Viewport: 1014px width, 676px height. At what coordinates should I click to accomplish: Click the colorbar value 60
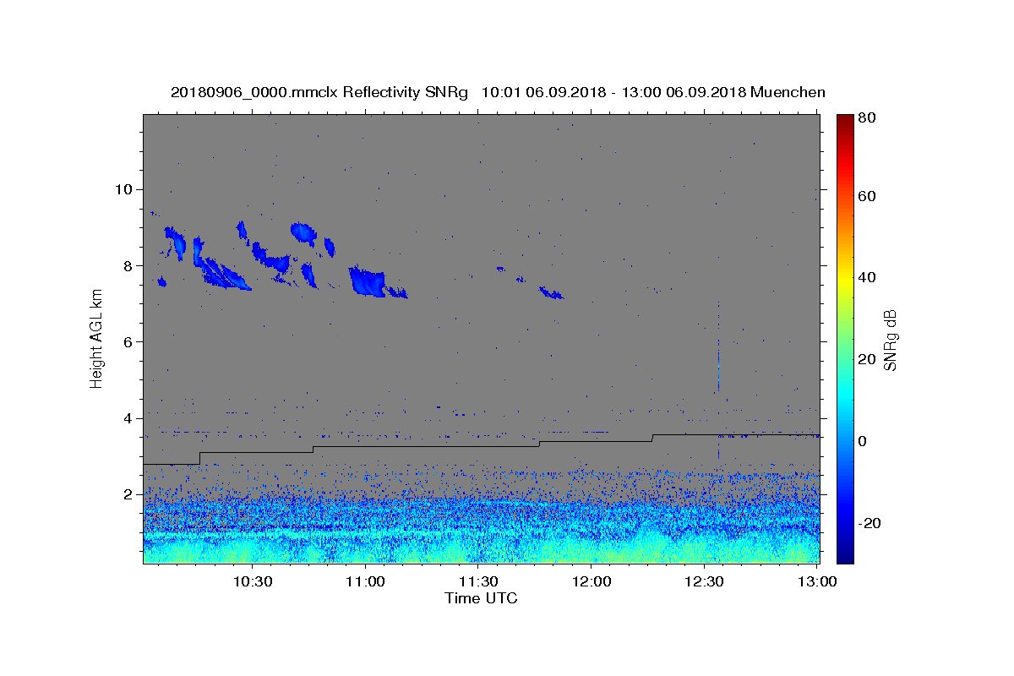(868, 196)
